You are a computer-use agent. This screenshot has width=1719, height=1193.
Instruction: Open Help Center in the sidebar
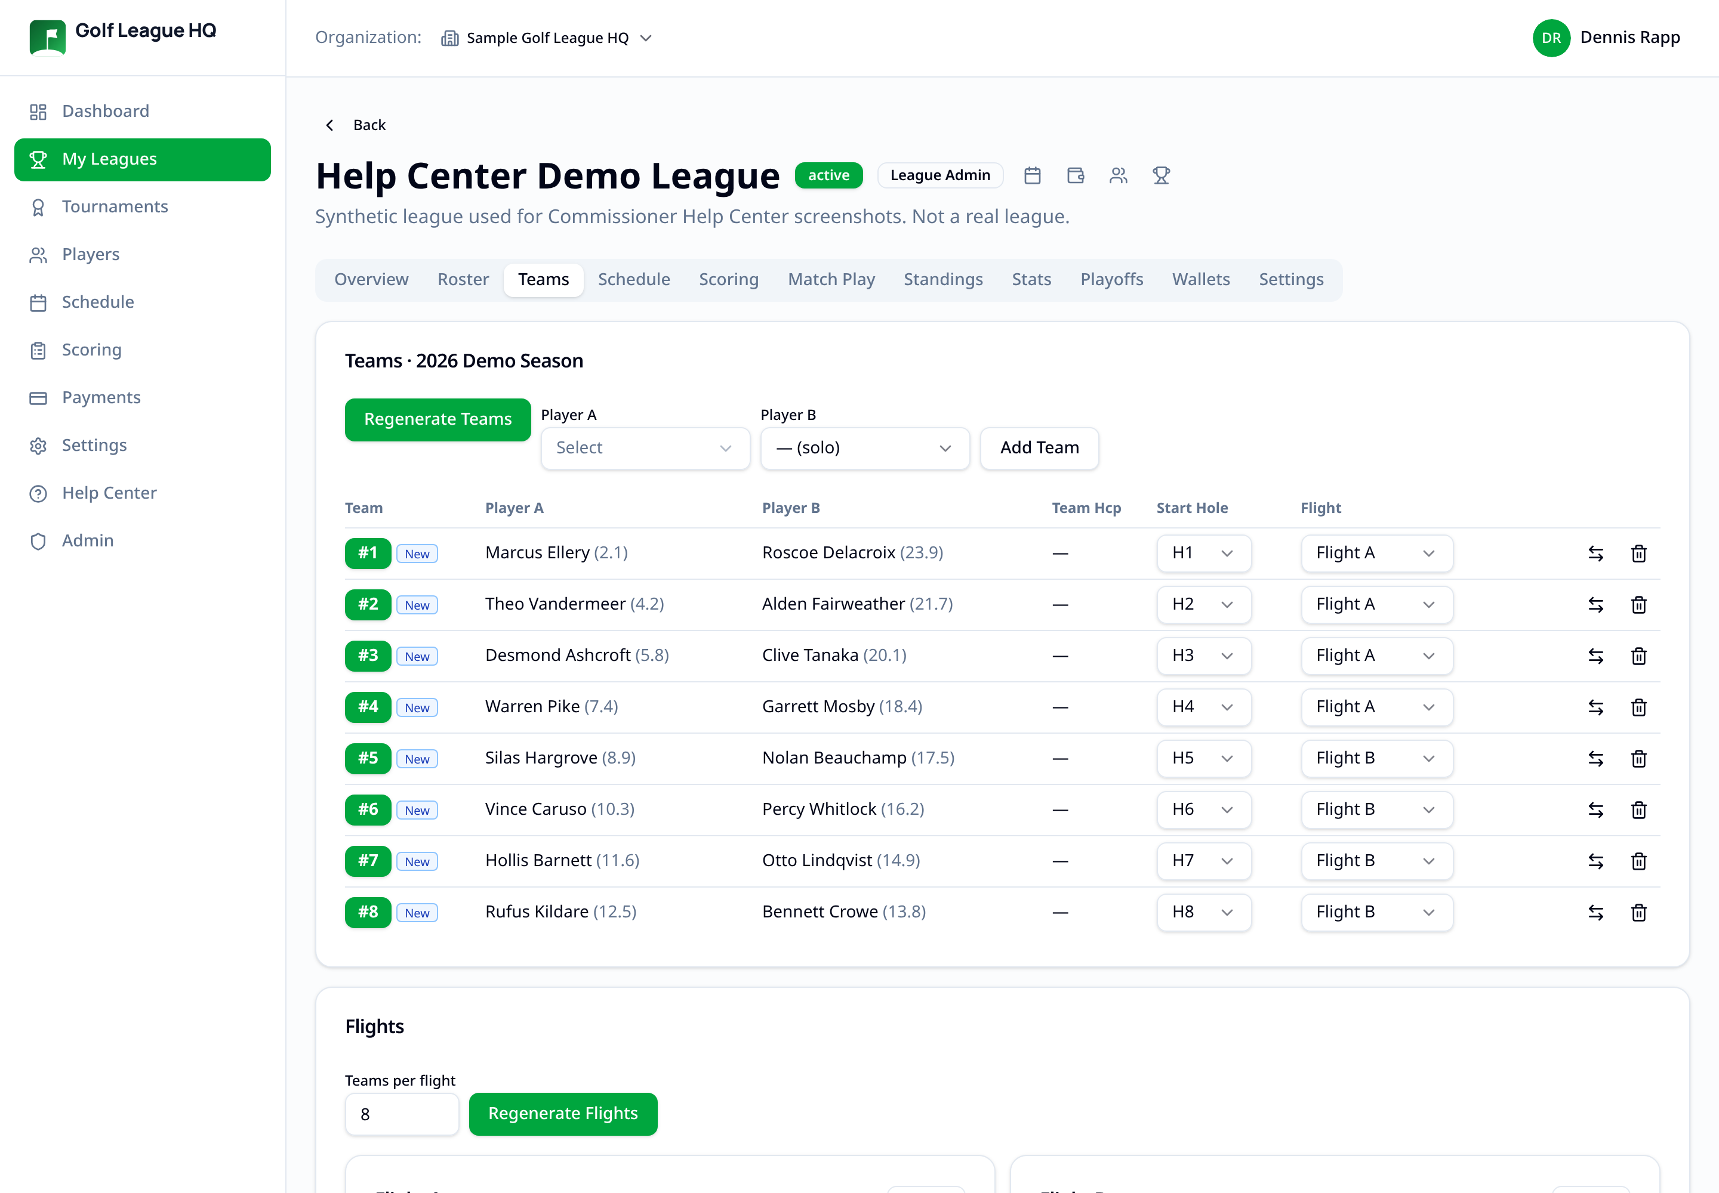point(142,493)
